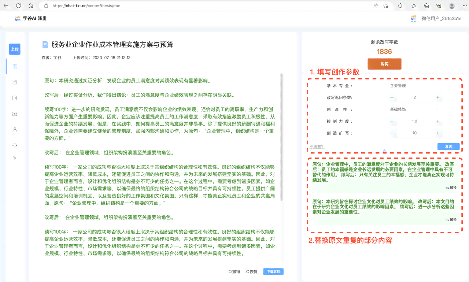Expand the sidebar with double chevron
Viewport: 469px width, 282px height.
15,158
